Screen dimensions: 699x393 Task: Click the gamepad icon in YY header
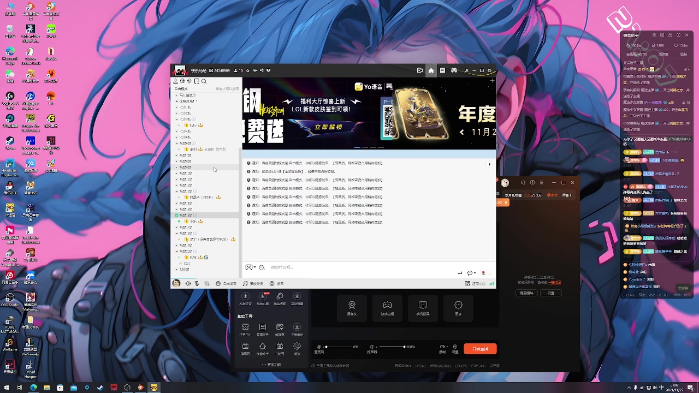point(454,70)
